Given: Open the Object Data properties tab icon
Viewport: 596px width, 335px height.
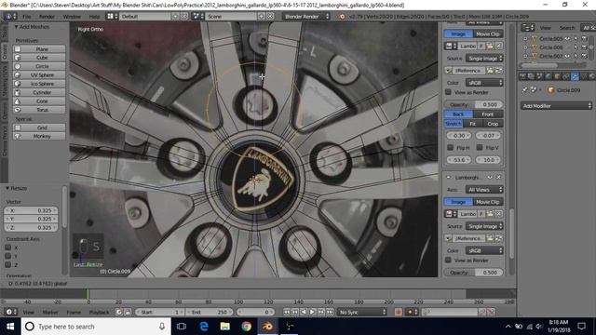Looking at the screenshot, I should (584, 76).
